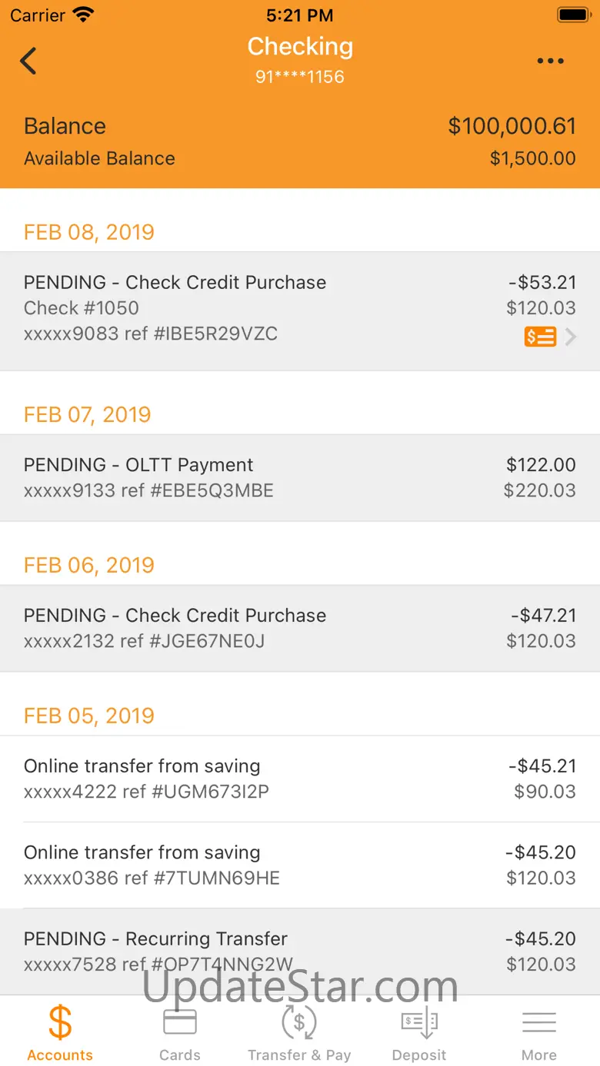Open the PENDING OLTT Payment transaction
Screen dimensions: 600x1066
300,477
